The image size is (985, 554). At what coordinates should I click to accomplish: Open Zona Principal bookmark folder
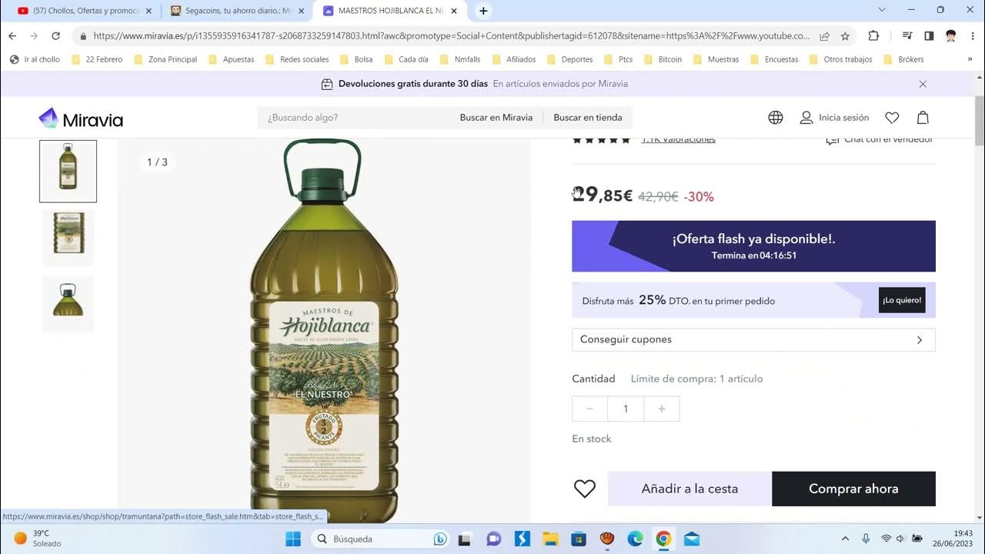[x=165, y=59]
